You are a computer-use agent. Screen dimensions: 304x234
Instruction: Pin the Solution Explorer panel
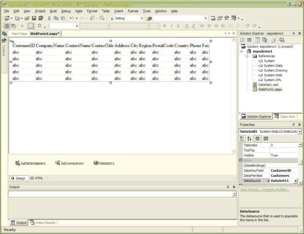[x=293, y=33]
